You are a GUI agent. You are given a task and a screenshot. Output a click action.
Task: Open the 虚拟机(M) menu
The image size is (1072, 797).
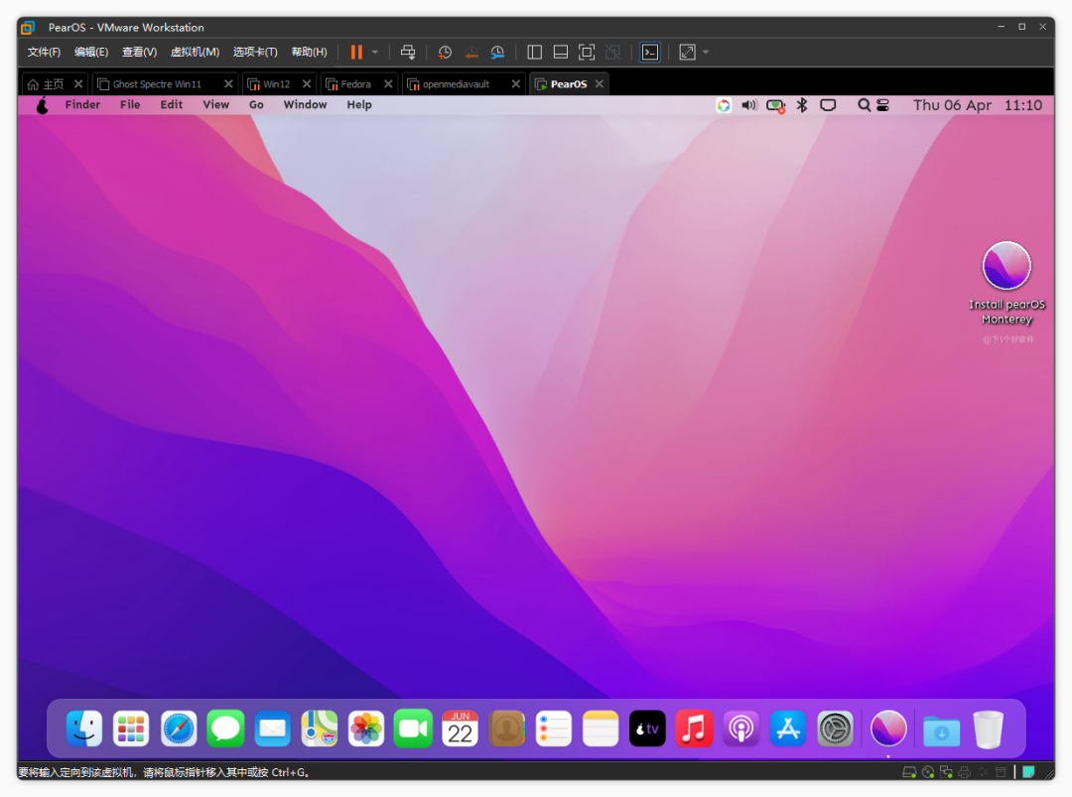click(x=195, y=53)
